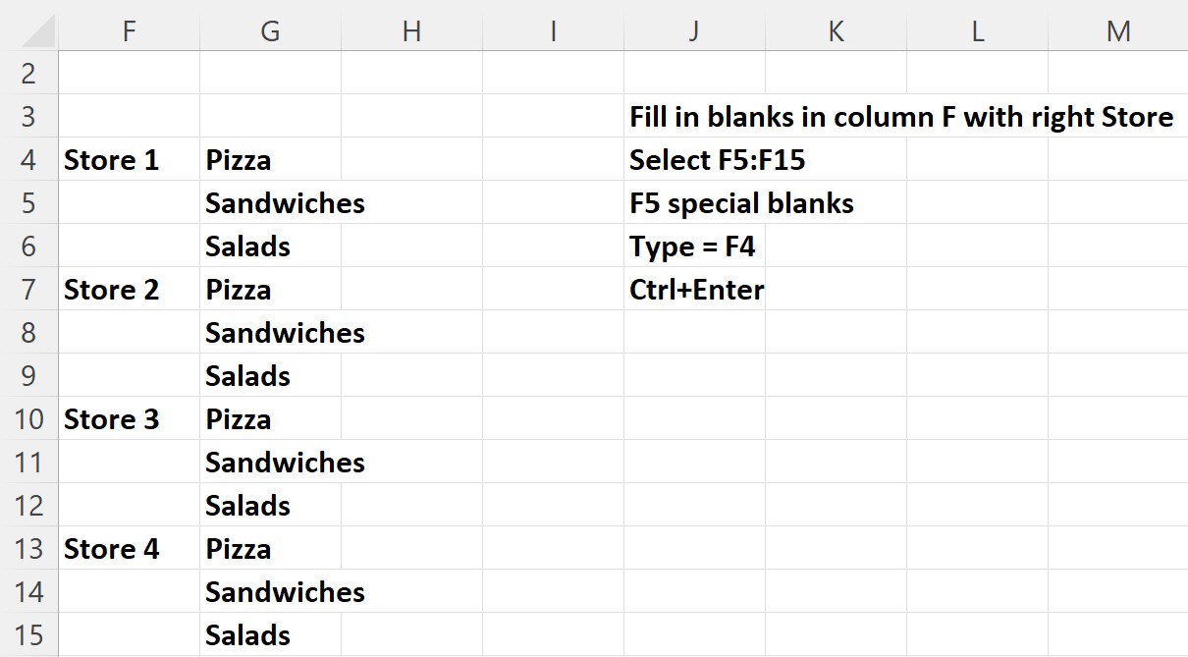
Task: Click the 'Fill in blanks' instruction cell
Action: pos(694,118)
